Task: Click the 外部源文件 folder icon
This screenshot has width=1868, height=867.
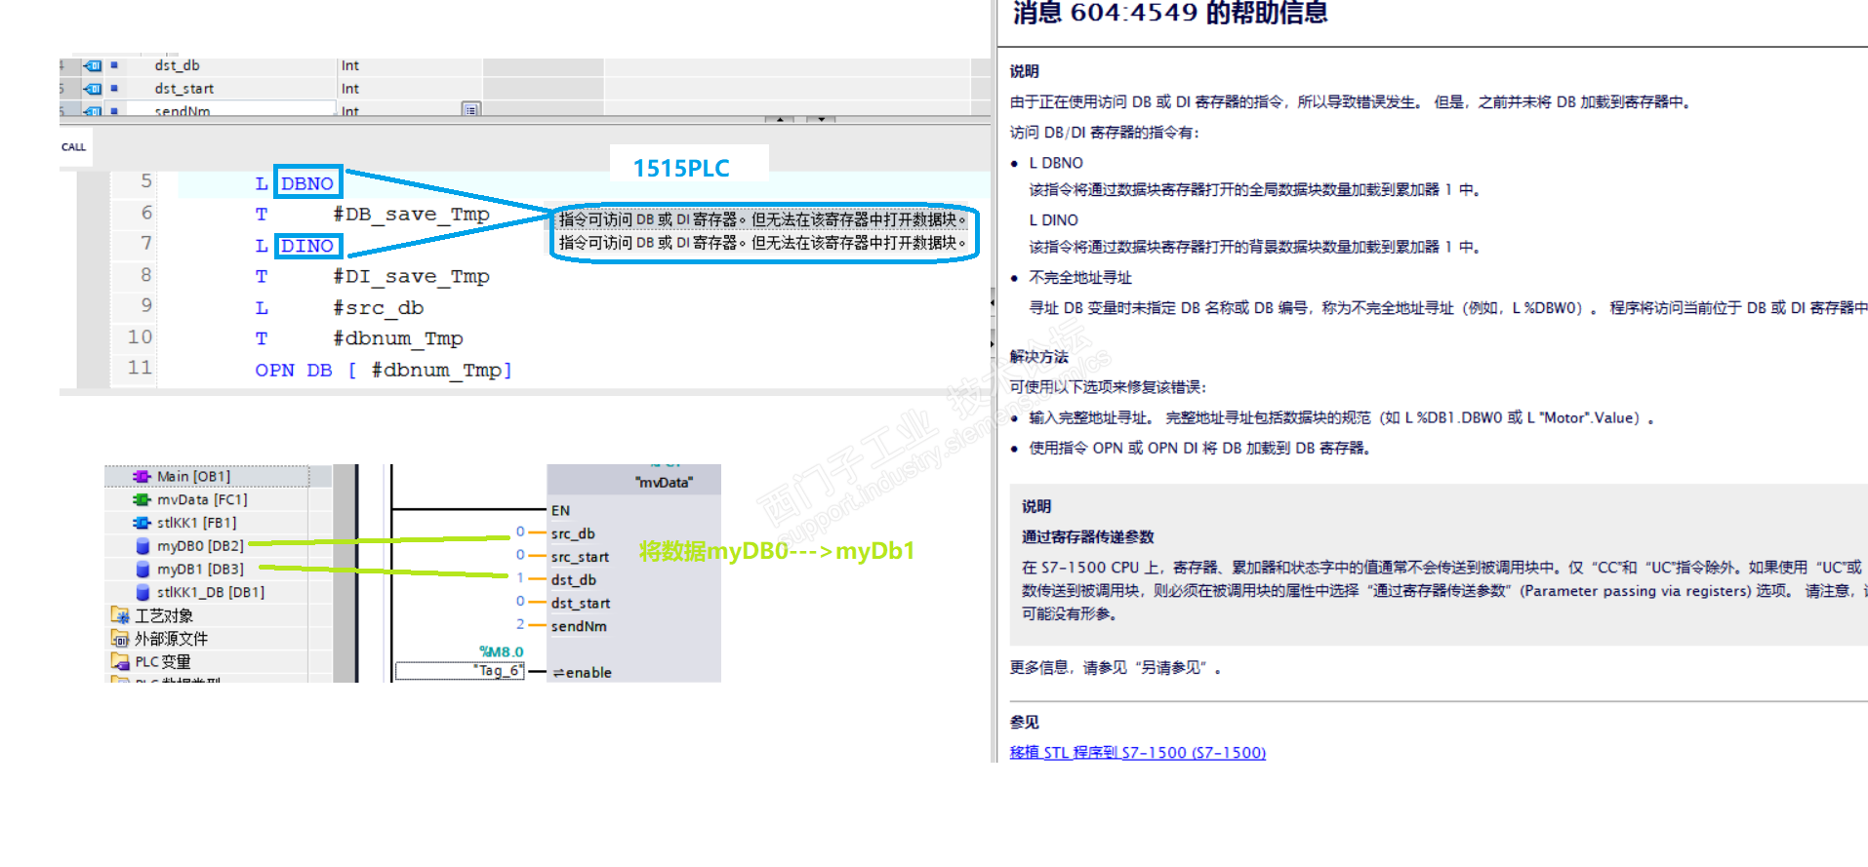Action: 120,639
